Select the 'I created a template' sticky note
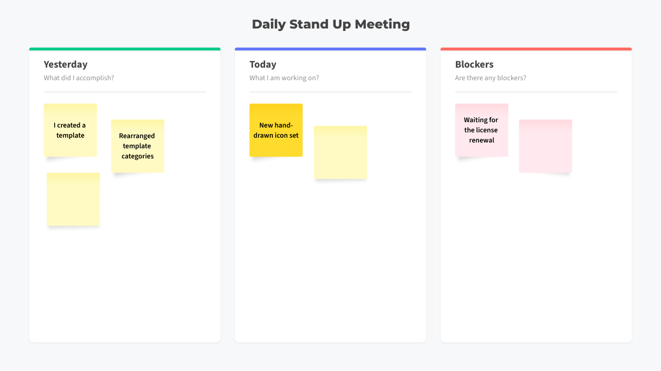Image resolution: width=661 pixels, height=371 pixels. (x=70, y=130)
